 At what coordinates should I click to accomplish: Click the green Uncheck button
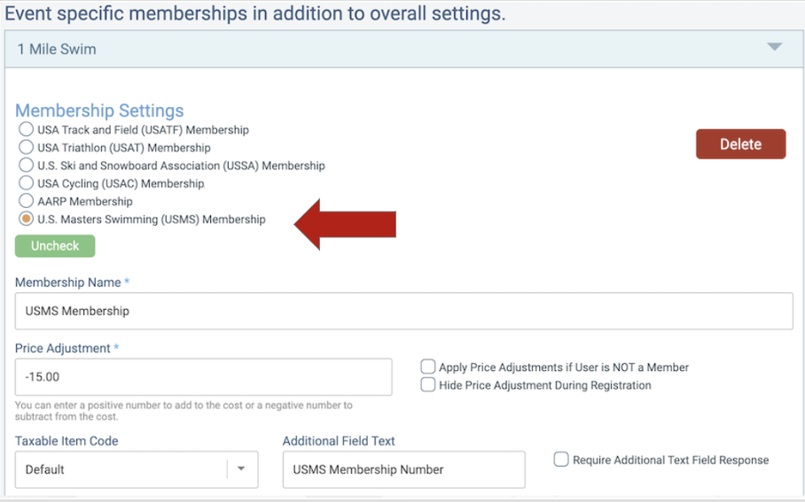pos(55,246)
